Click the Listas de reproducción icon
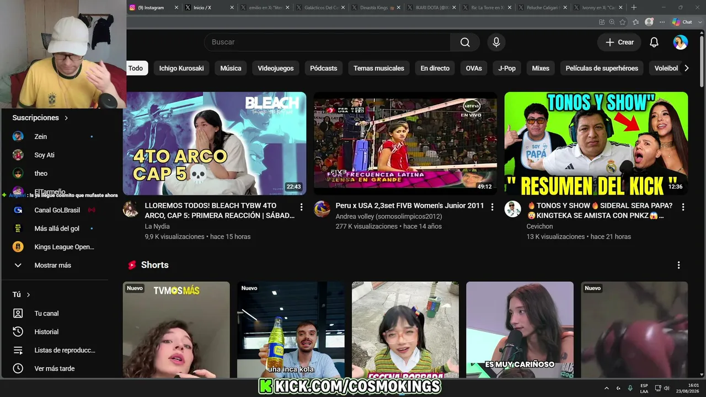The width and height of the screenshot is (706, 397). 18,350
